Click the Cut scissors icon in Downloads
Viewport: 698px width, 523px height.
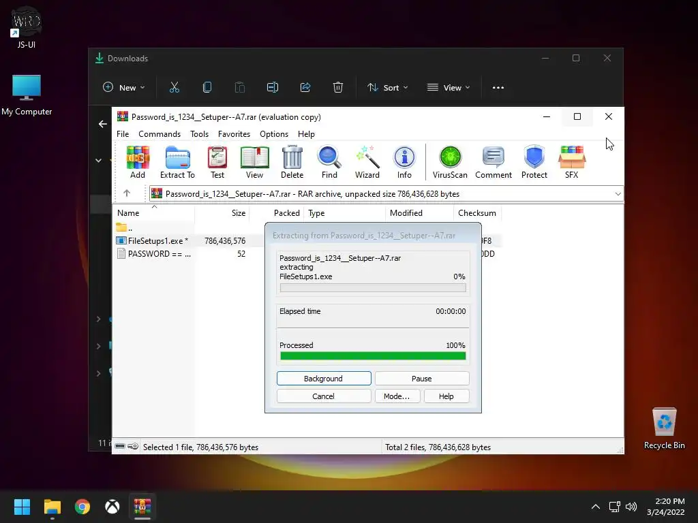174,87
